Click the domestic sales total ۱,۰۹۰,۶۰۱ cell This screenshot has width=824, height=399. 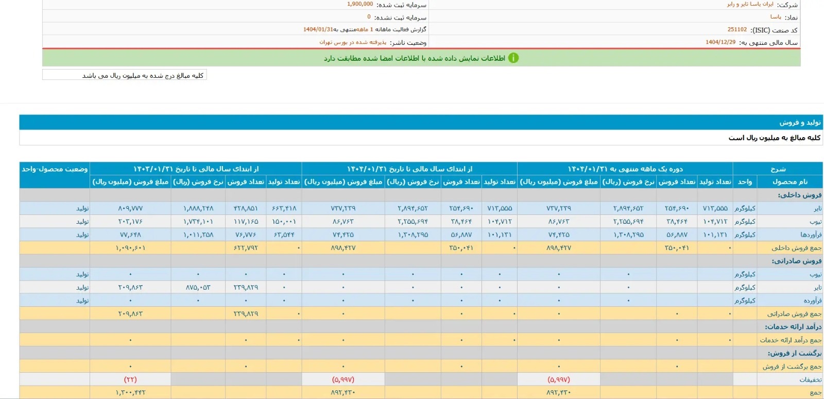[131, 248]
